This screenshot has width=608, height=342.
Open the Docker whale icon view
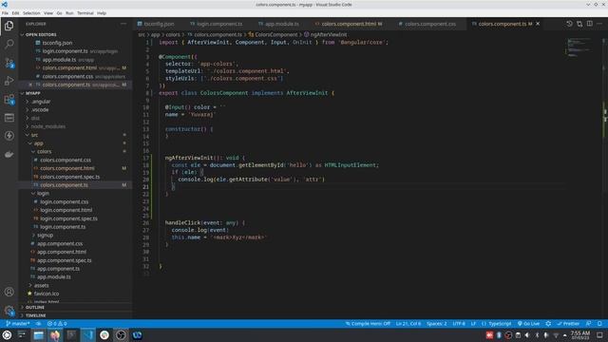point(9,154)
